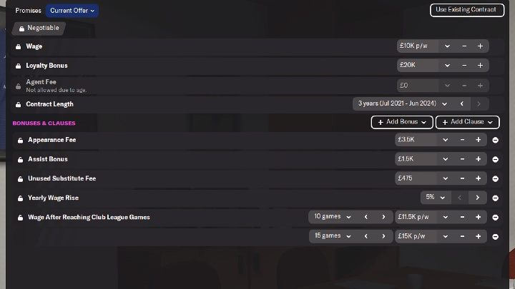Open the Contract Length dropdown
The image size is (515, 289).
(402, 104)
